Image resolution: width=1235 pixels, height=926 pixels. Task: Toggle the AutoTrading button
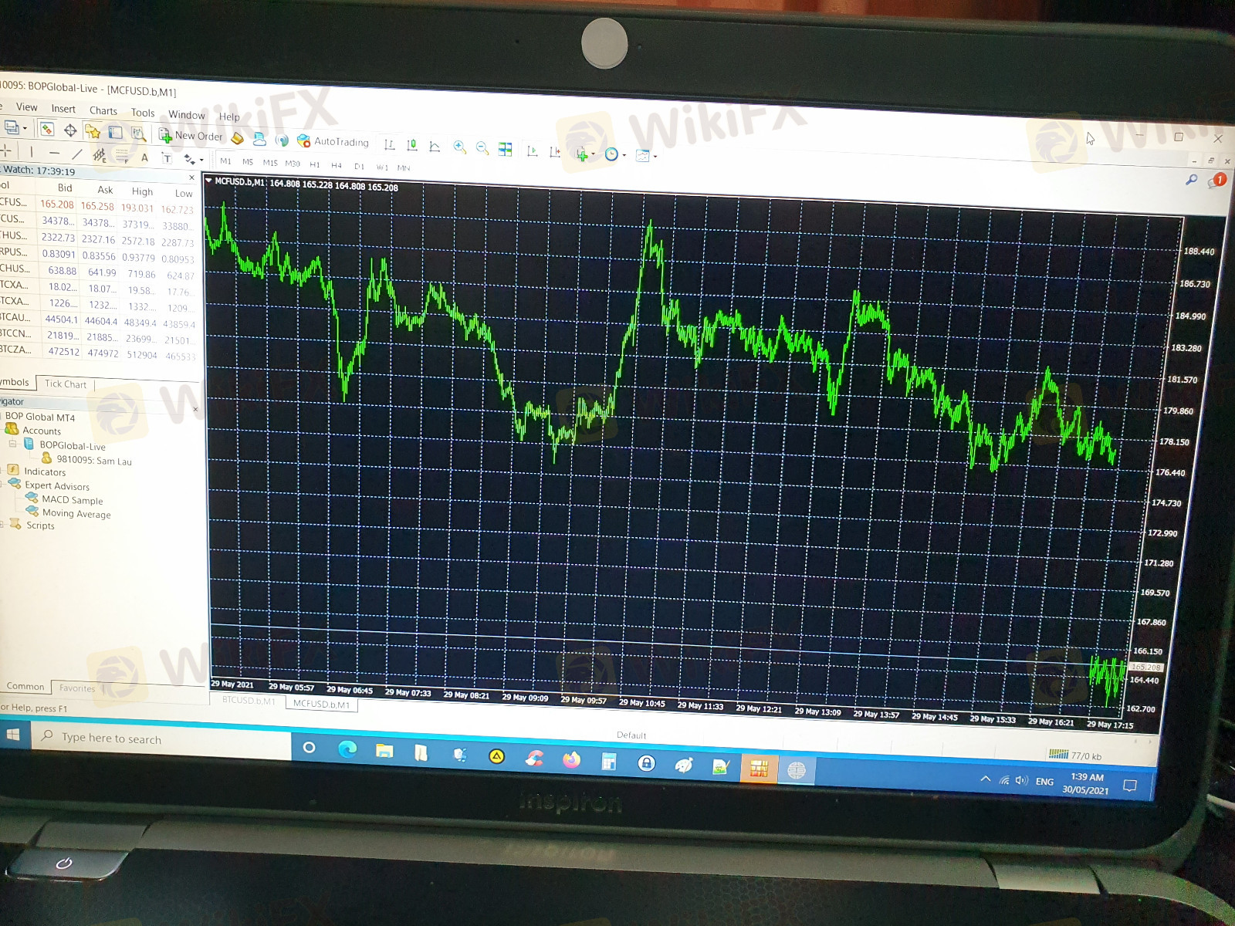click(x=333, y=141)
